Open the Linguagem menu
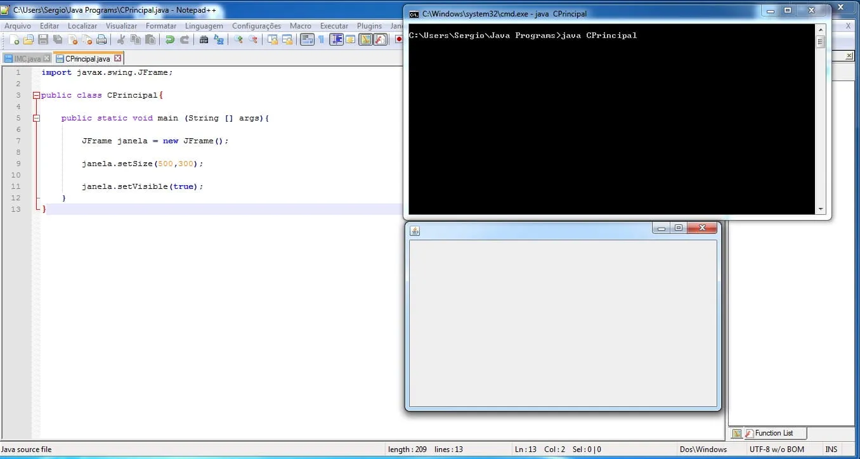 click(x=204, y=26)
